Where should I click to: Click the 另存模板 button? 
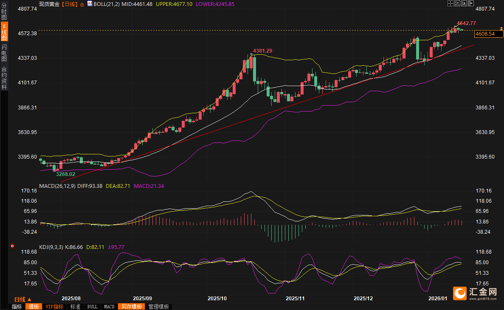click(131, 307)
